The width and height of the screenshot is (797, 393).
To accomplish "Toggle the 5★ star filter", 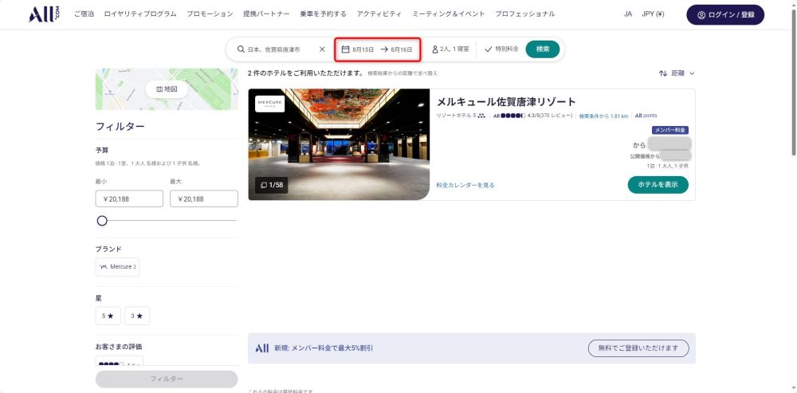I will coord(108,316).
